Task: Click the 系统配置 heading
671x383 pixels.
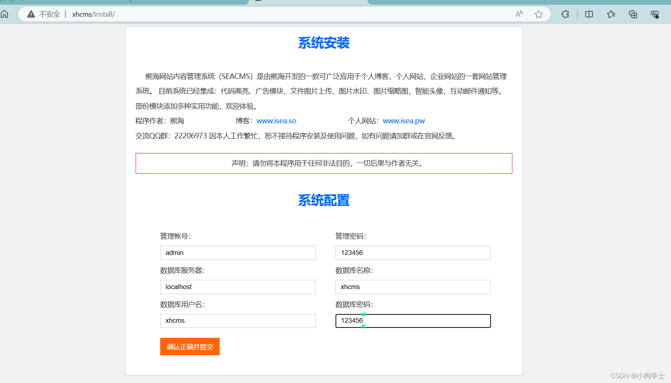Action: point(324,201)
